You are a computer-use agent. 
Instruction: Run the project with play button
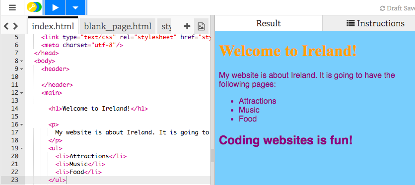click(55, 7)
